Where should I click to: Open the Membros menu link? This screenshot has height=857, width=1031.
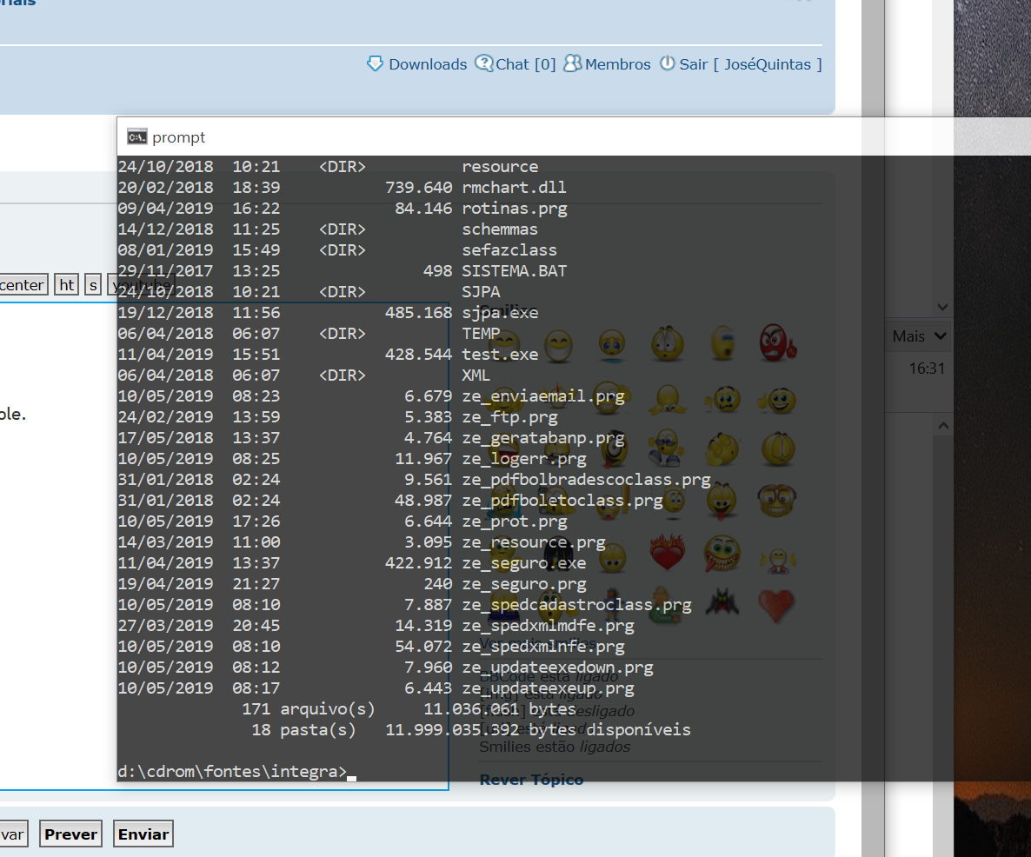coord(617,64)
